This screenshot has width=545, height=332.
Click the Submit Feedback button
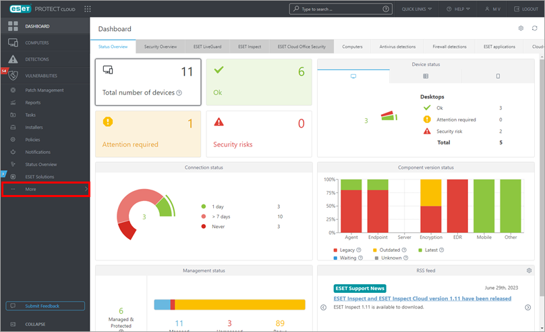(x=45, y=306)
